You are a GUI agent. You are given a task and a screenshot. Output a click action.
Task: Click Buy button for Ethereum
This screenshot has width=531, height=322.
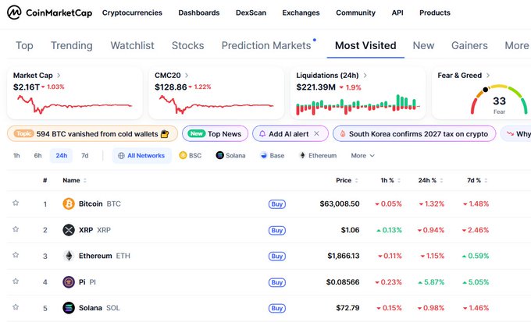[277, 257]
